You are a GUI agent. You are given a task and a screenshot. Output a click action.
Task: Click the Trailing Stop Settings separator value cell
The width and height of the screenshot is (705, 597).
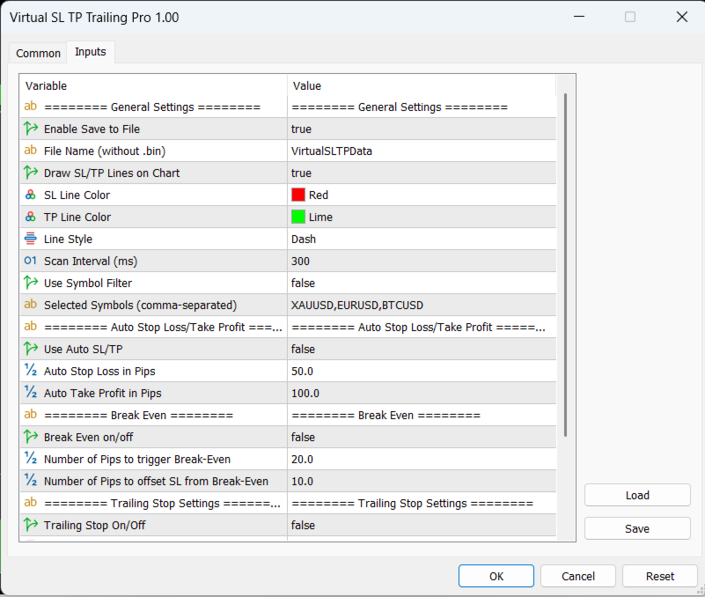(x=422, y=504)
